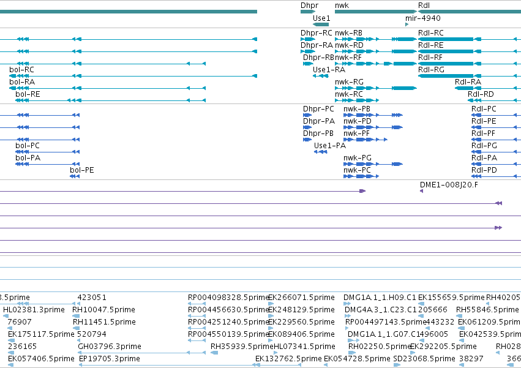Image resolution: width=521 pixels, height=368 pixels.
Task: Select the Rdl-RE transcript
Action: coord(469,51)
